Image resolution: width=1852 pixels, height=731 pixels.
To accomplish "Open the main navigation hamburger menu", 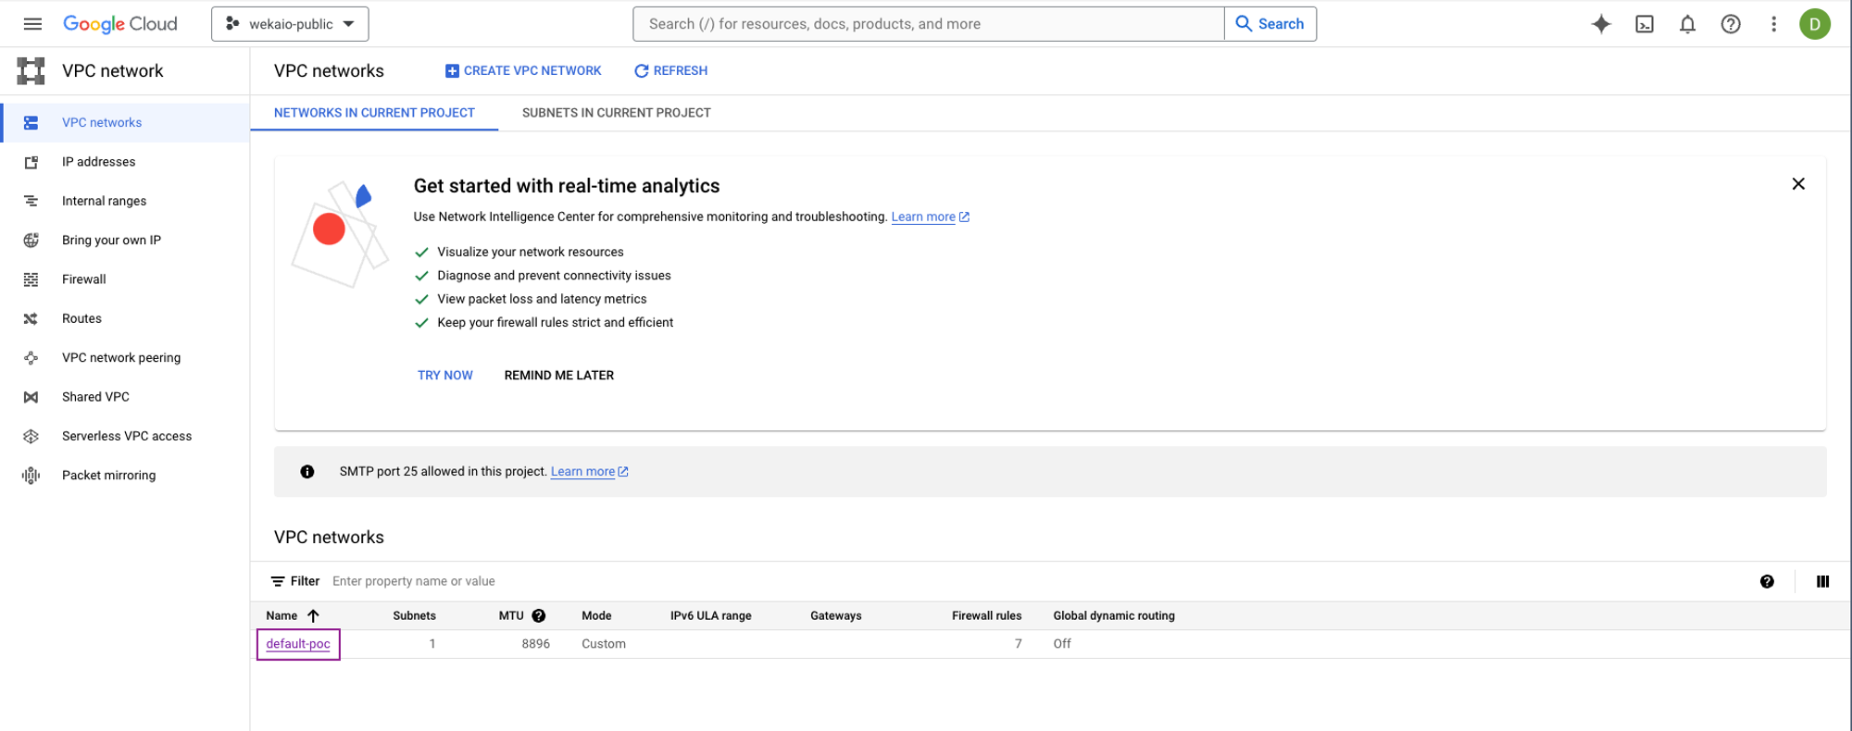I will tap(32, 24).
